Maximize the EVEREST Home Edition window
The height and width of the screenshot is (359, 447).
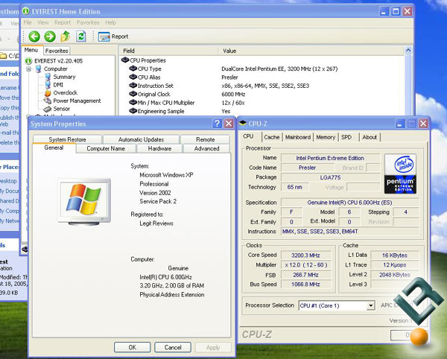point(396,11)
